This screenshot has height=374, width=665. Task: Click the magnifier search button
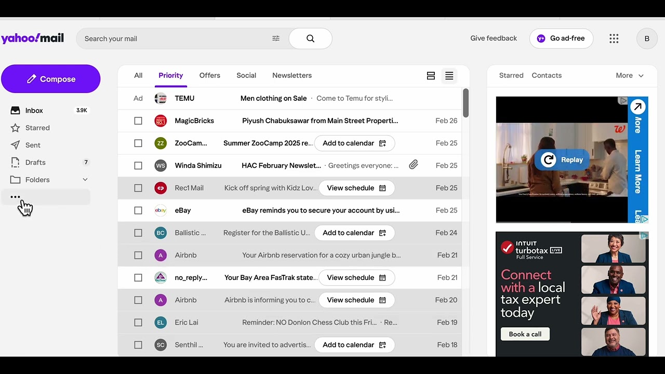pyautogui.click(x=310, y=38)
